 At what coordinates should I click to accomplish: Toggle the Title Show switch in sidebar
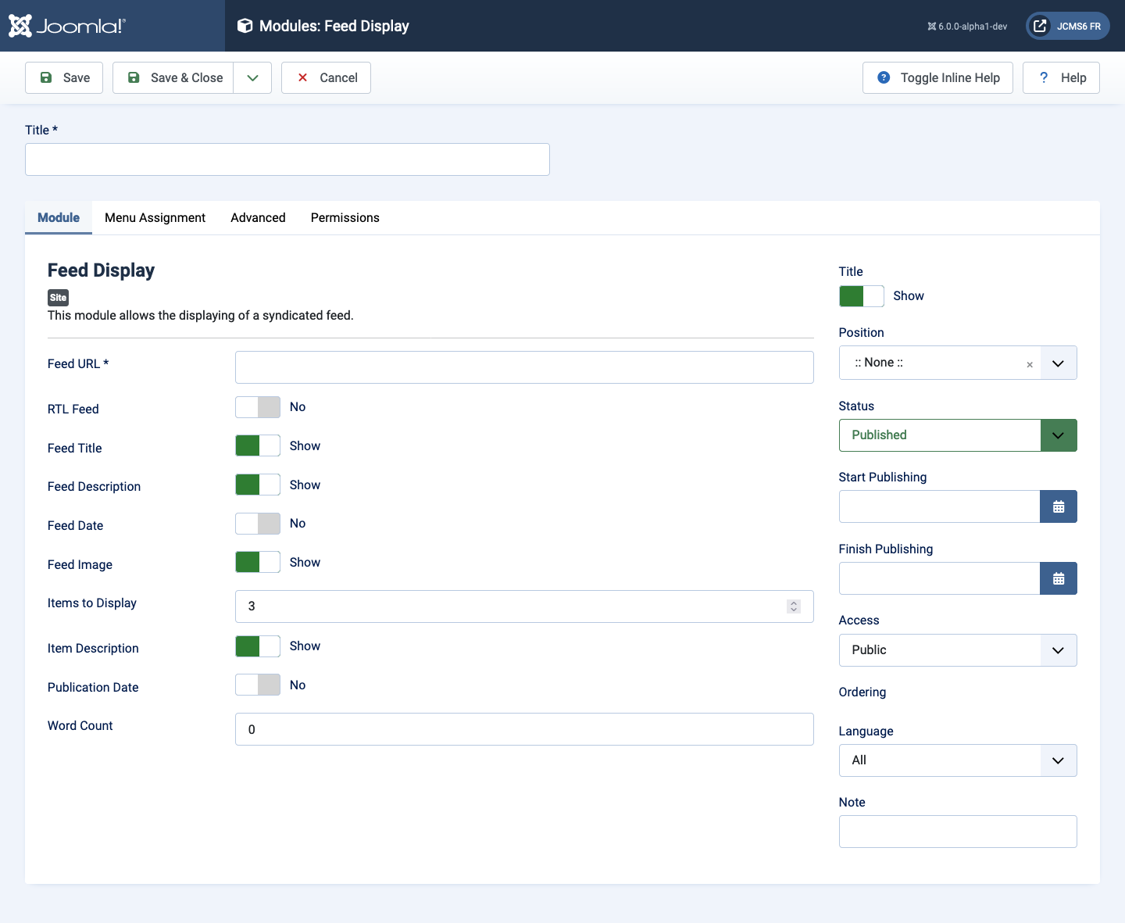(x=862, y=296)
